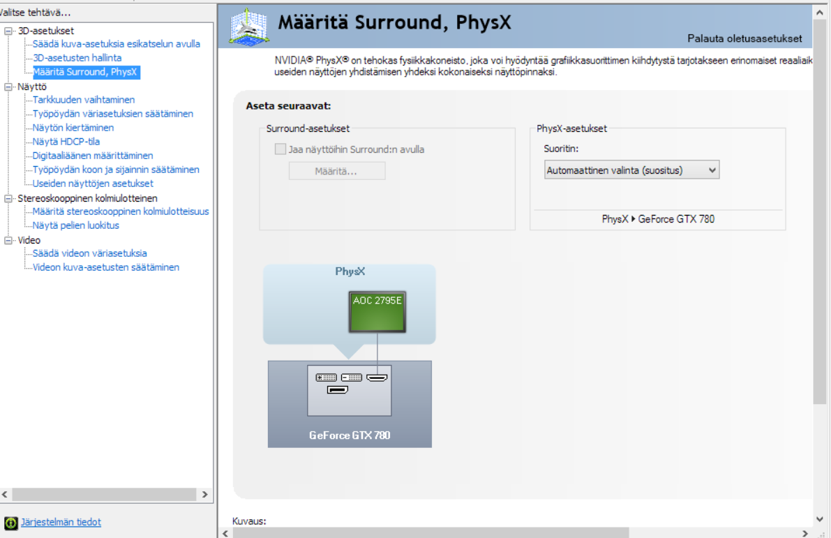The image size is (831, 538).
Task: Open Järjestelmän tiedot link
Action: coord(61,522)
